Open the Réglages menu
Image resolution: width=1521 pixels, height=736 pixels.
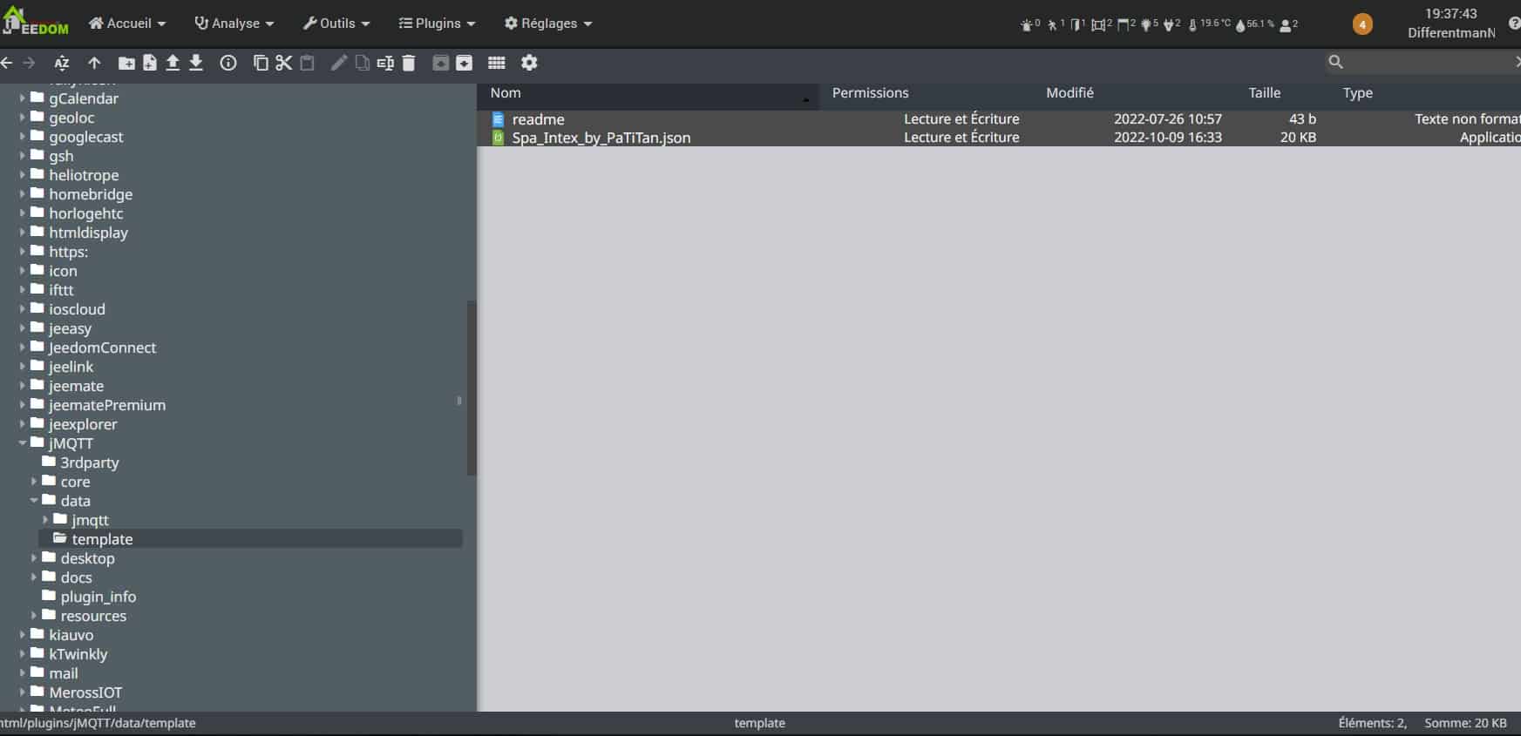(548, 24)
